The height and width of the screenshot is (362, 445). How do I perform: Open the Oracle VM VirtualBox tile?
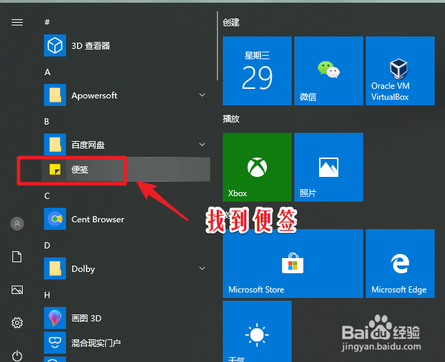400,71
